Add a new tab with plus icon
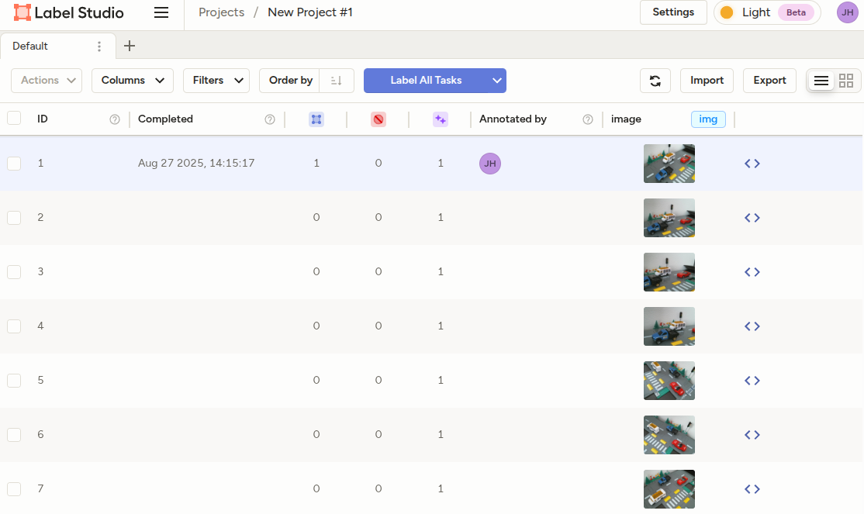Viewport: 864px width, 514px height. pos(130,46)
